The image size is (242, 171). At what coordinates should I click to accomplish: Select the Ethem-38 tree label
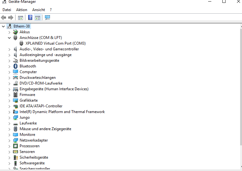pyautogui.click(x=22, y=26)
